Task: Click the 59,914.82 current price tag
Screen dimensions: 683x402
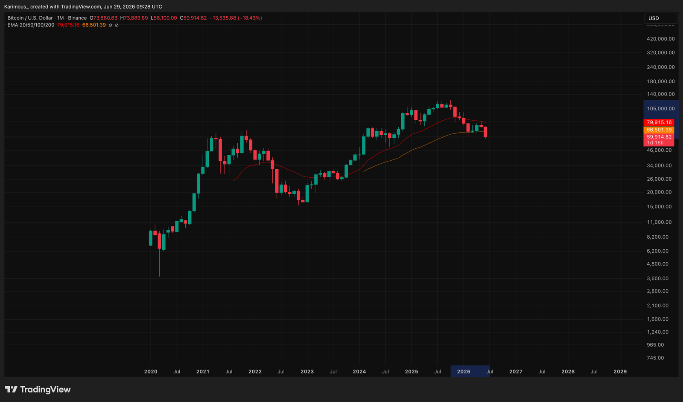Action: [x=659, y=137]
